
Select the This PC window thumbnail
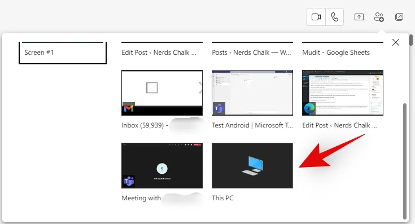point(252,165)
